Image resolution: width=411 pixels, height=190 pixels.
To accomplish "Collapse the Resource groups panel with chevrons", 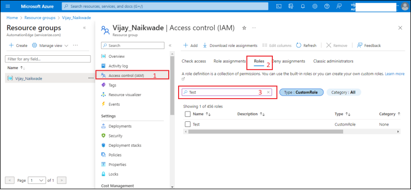I will click(x=84, y=28).
